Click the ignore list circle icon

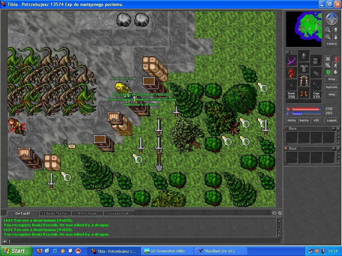[x=280, y=213]
